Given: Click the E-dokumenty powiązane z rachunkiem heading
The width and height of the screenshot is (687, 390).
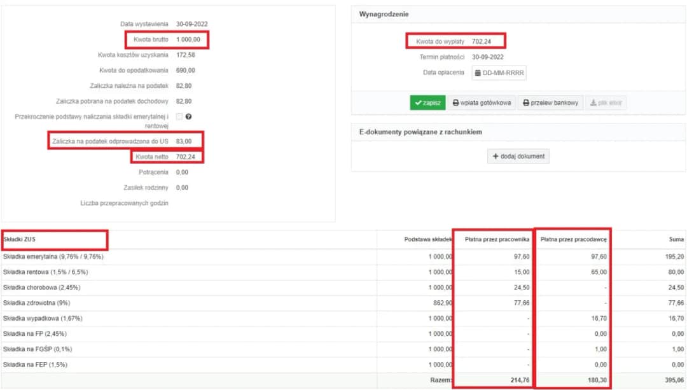Looking at the screenshot, I should 420,132.
